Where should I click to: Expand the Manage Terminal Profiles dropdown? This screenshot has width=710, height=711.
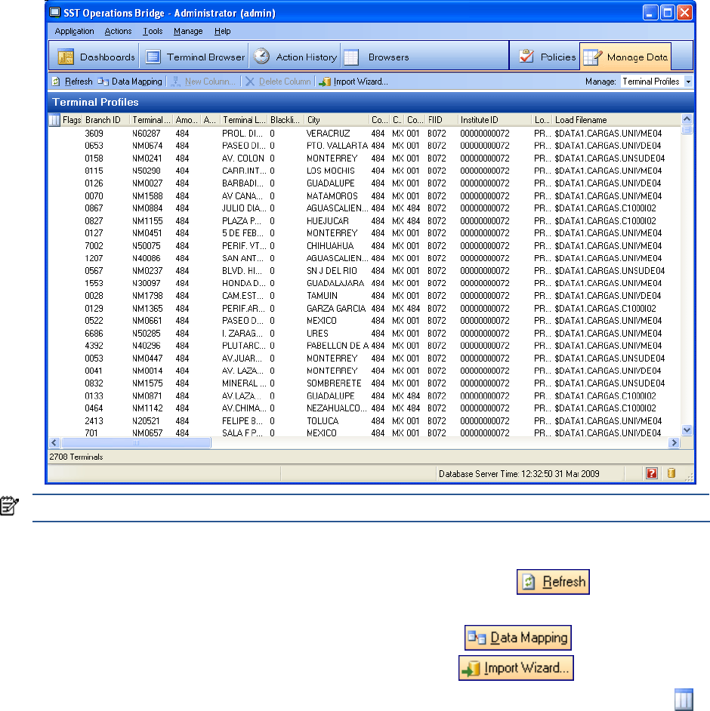(687, 82)
